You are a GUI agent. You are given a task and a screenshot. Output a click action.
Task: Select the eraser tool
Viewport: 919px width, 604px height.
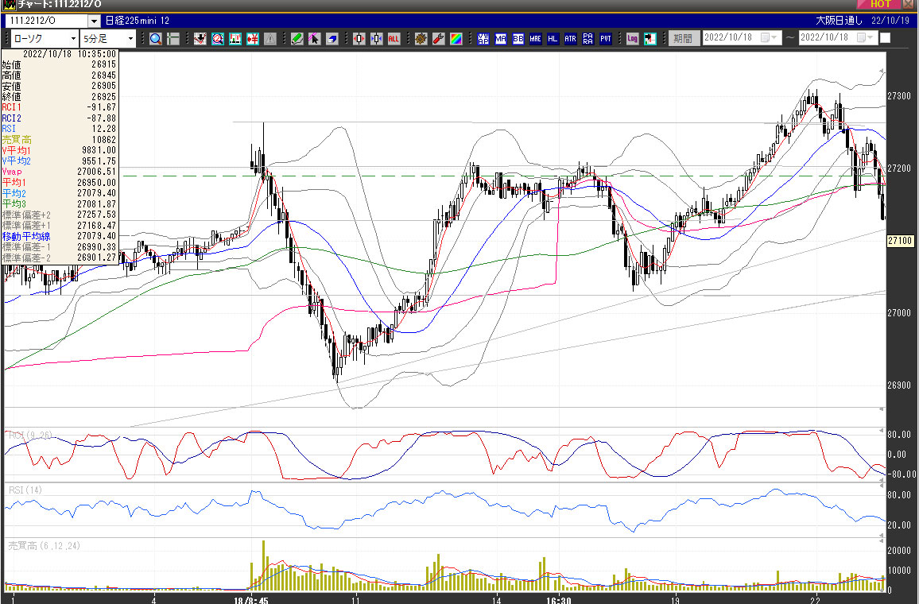click(332, 39)
